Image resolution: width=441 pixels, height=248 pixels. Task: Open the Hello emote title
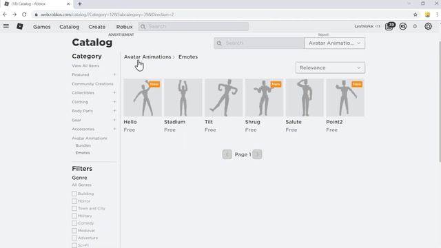(x=130, y=122)
